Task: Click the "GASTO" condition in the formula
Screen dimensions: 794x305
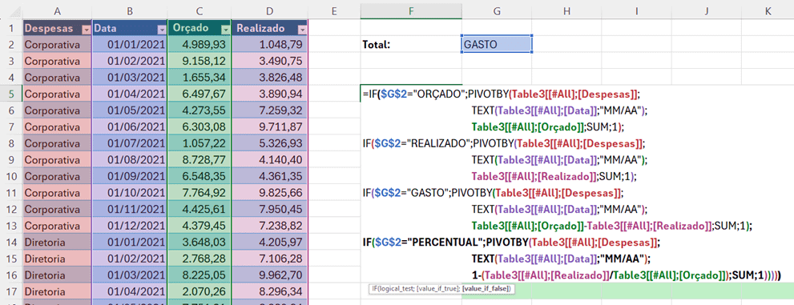Action: coord(427,193)
